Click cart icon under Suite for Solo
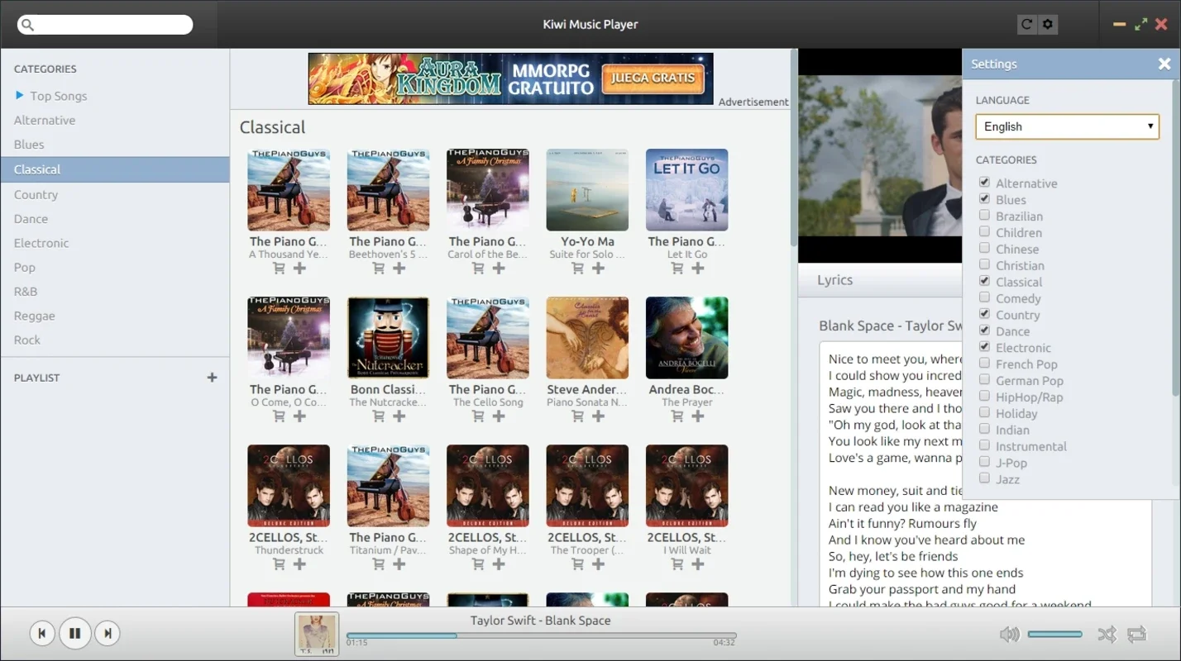This screenshot has width=1181, height=661. tap(577, 269)
